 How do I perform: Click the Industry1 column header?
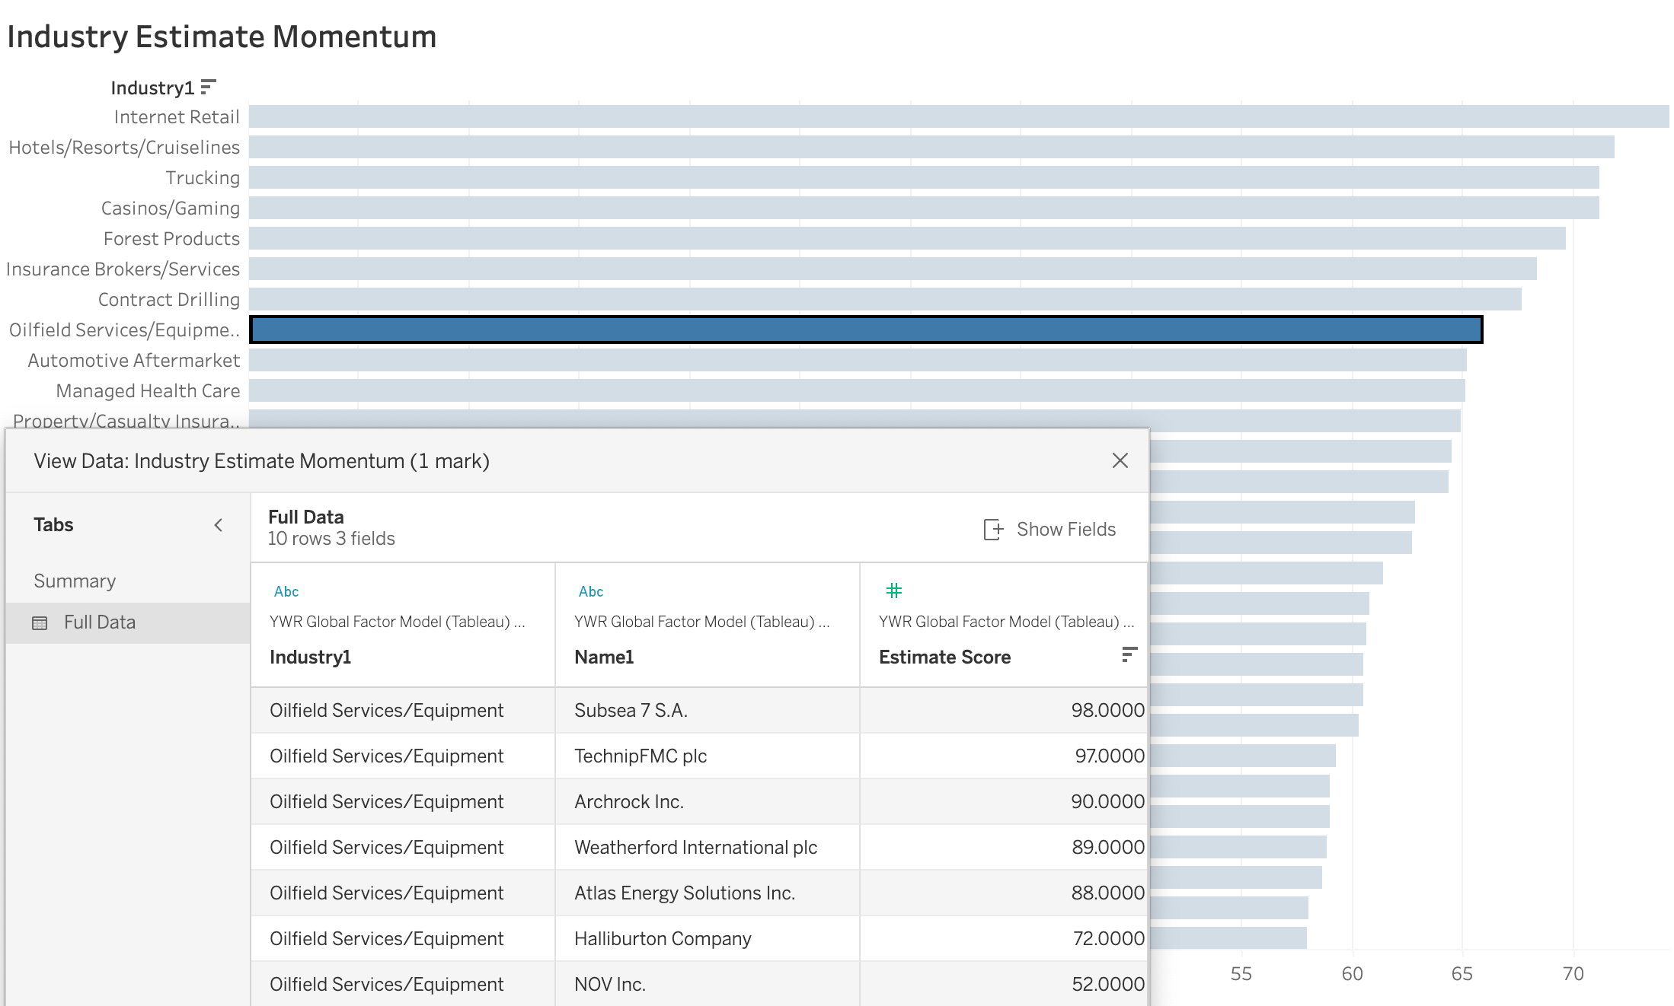(310, 657)
